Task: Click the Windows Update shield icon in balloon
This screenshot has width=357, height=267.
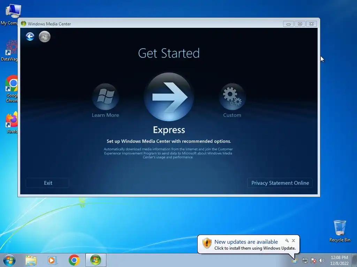Action: [x=207, y=243]
